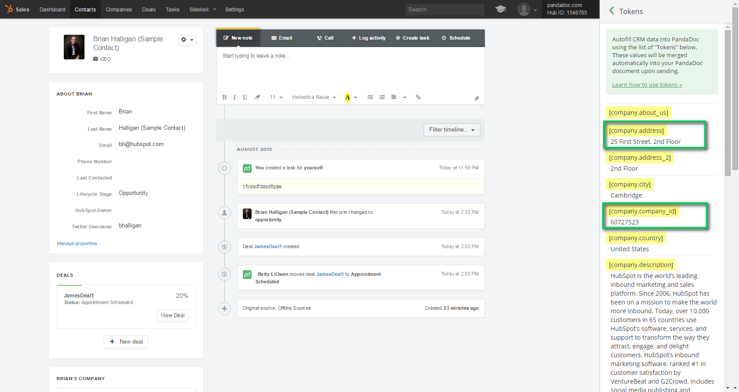Screen dimensions: 739x392
Task: Click the gear settings dropdown on contact card
Action: tap(187, 40)
